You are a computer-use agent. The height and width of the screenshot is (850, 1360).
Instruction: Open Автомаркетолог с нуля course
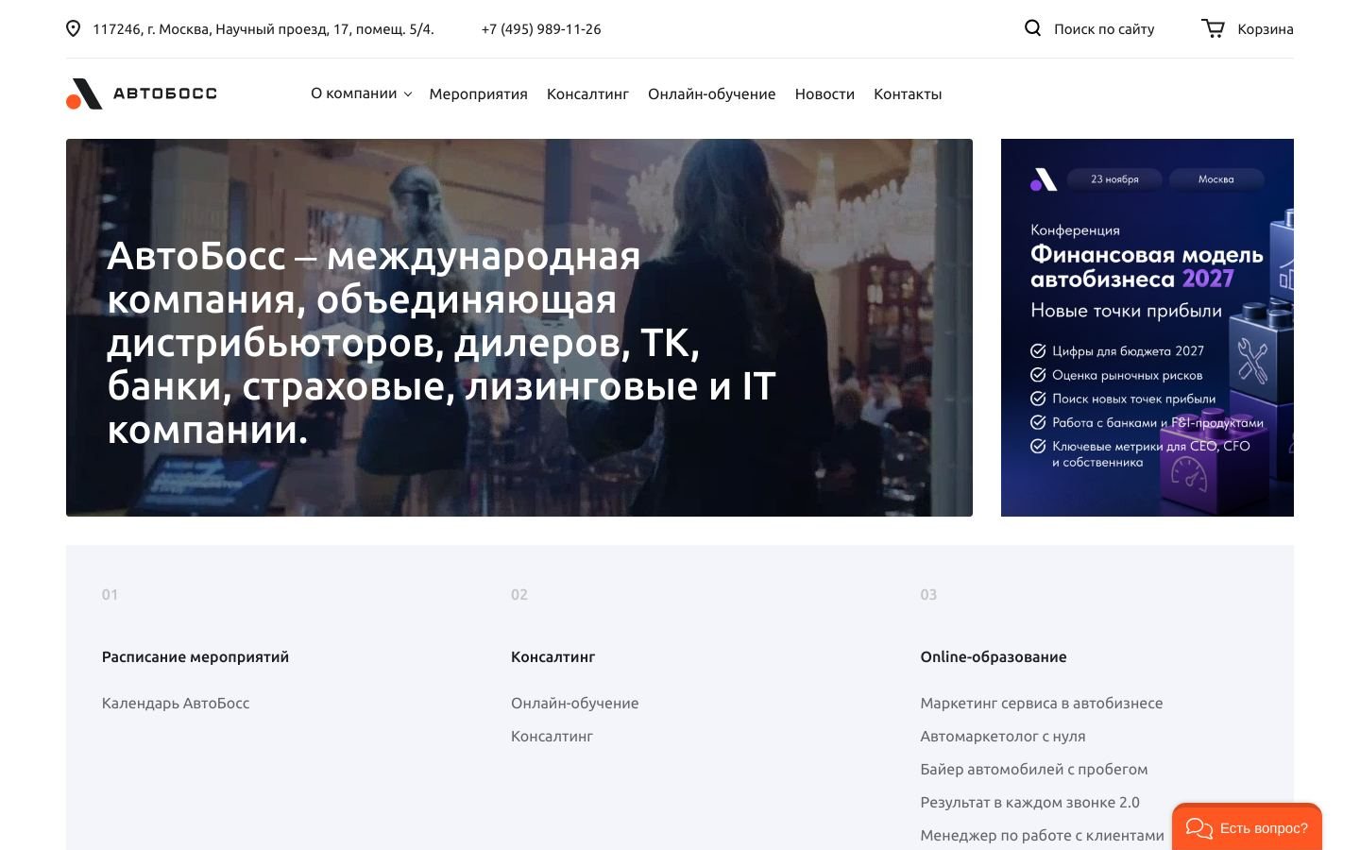coord(1003,736)
